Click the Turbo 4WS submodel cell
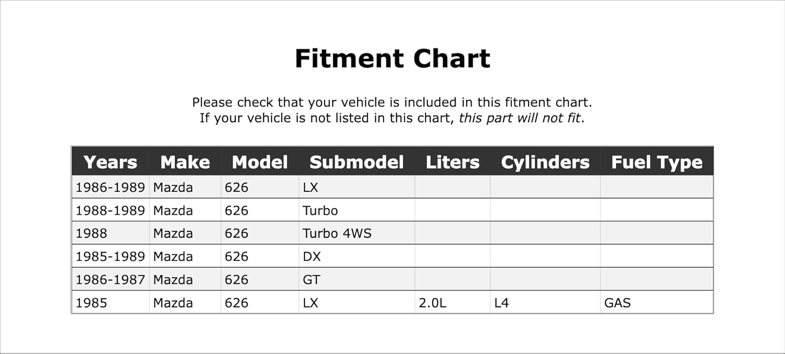The image size is (785, 354). (357, 233)
